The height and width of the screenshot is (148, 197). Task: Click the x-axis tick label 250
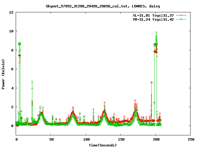[x=191, y=139]
